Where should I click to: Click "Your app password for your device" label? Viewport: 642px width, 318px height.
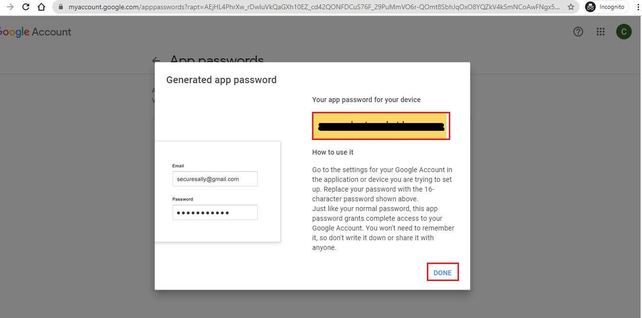(366, 100)
